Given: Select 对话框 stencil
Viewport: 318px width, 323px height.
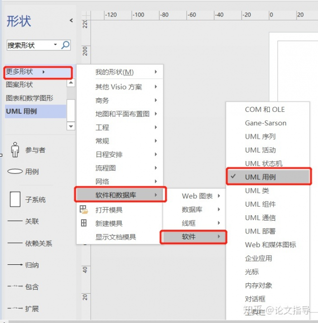Looking at the screenshot, I should tap(268, 299).
